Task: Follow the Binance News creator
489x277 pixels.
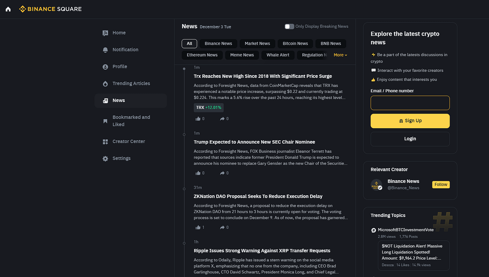Action: [x=441, y=184]
